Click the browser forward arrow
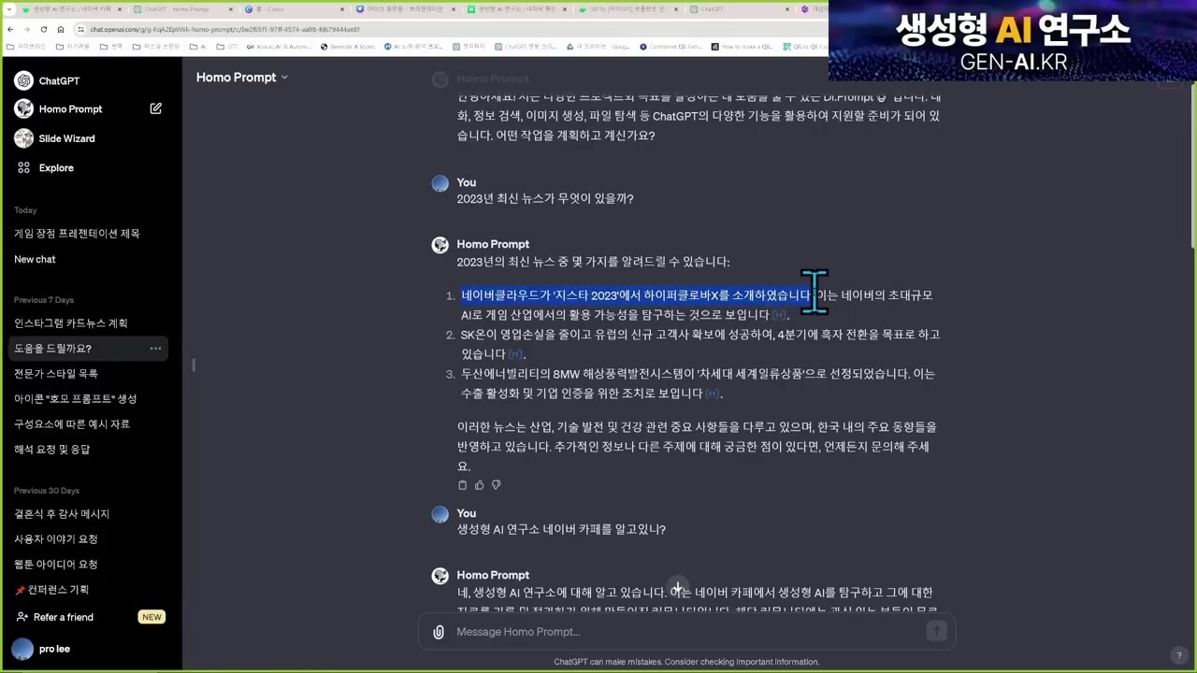The image size is (1197, 673). (x=27, y=29)
